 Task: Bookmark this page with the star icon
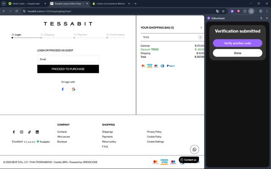pyautogui.click(x=223, y=11)
